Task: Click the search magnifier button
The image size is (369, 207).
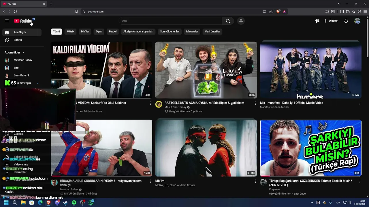Action: coord(228,21)
